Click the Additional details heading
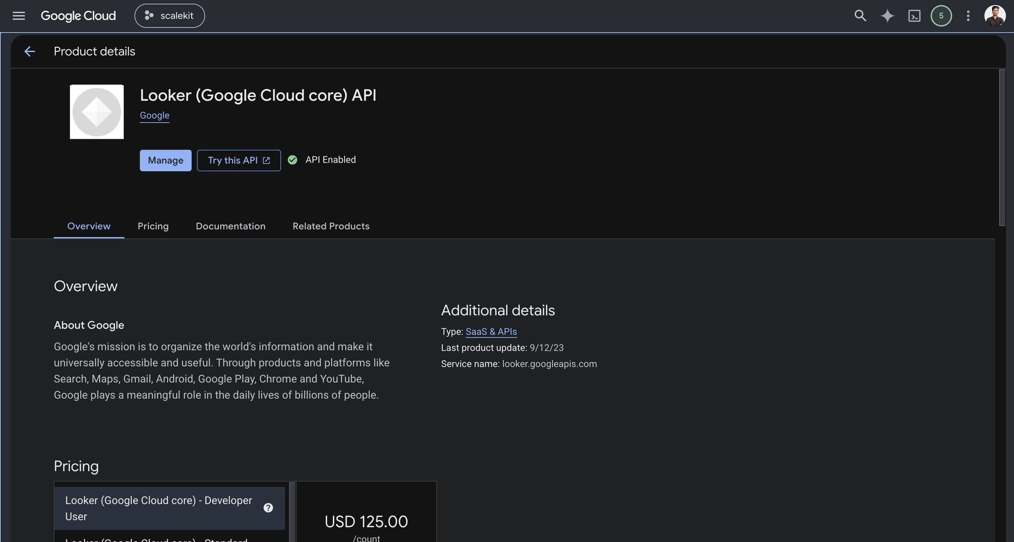This screenshot has height=542, width=1014. pos(498,311)
